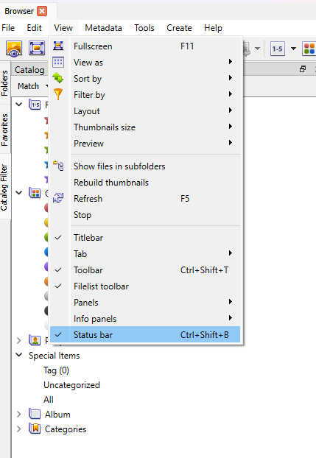Image resolution: width=316 pixels, height=458 pixels.
Task: Click the Sort by green arrows icon
Action: 58,78
